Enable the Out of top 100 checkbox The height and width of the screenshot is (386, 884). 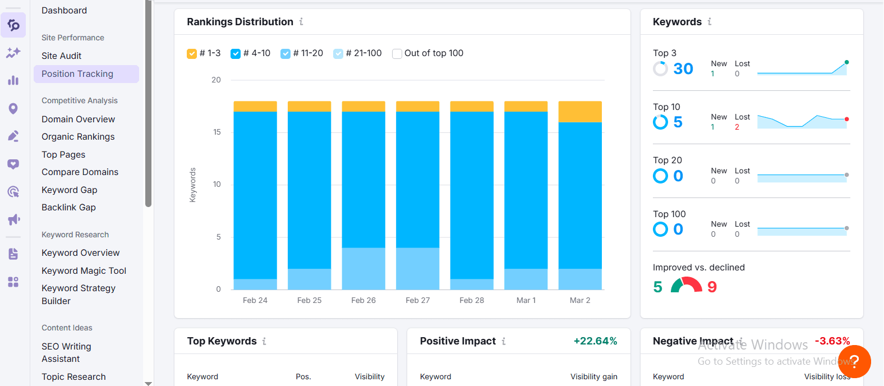[x=397, y=54]
